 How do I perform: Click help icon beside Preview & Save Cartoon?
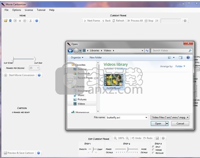coord(39,153)
